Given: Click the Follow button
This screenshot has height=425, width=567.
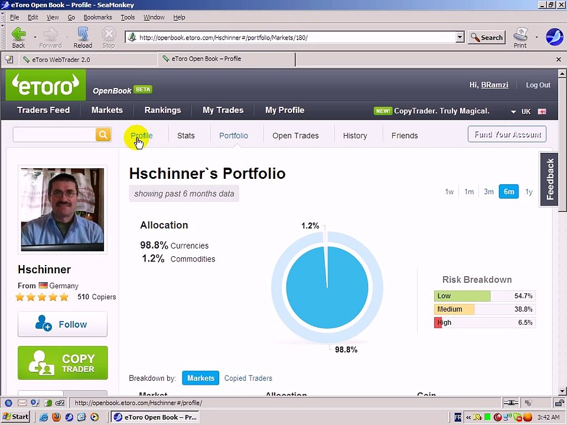Looking at the screenshot, I should (x=63, y=324).
